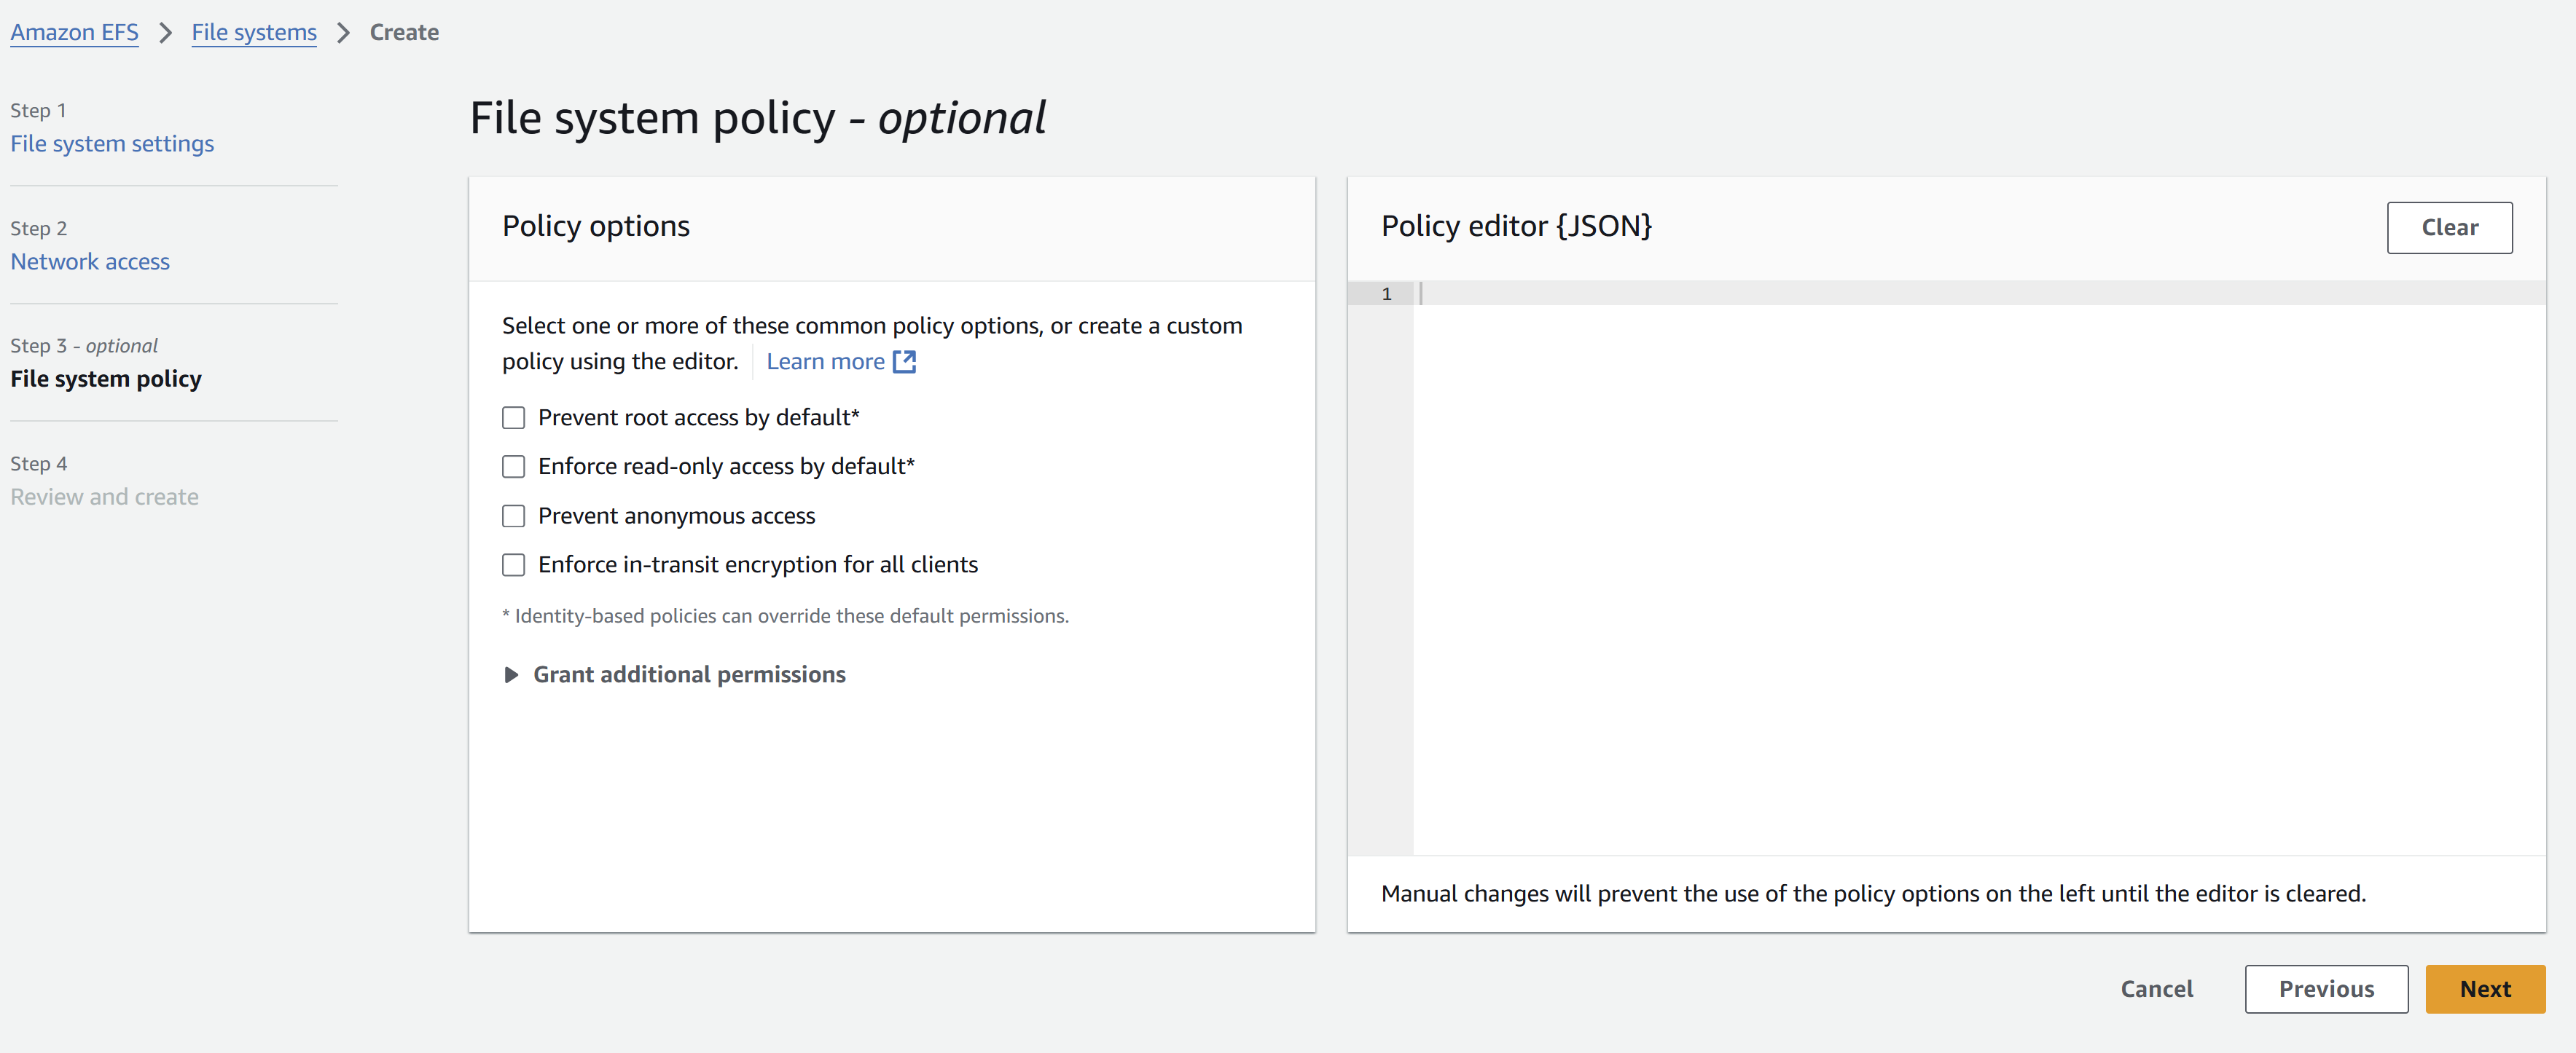The image size is (2576, 1053).
Task: Click the breadcrumb chevron after Amazon EFS
Action: (166, 33)
